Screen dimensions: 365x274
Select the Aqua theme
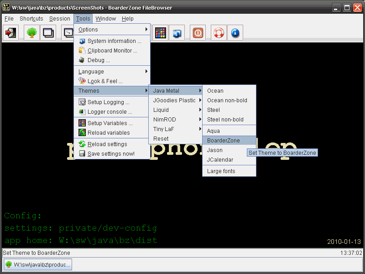[x=229, y=131]
